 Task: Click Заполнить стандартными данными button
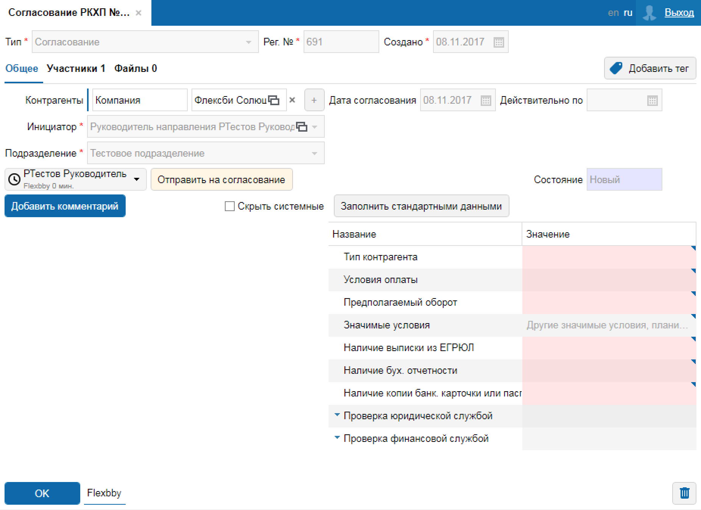[x=421, y=206]
